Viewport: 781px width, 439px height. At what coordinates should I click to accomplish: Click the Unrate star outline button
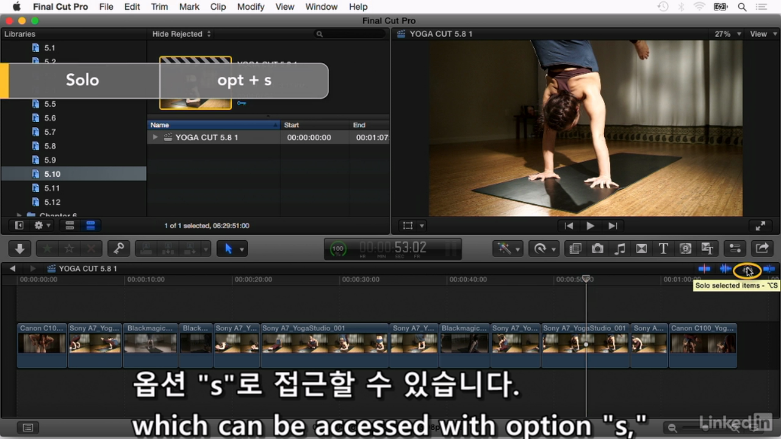coord(69,248)
